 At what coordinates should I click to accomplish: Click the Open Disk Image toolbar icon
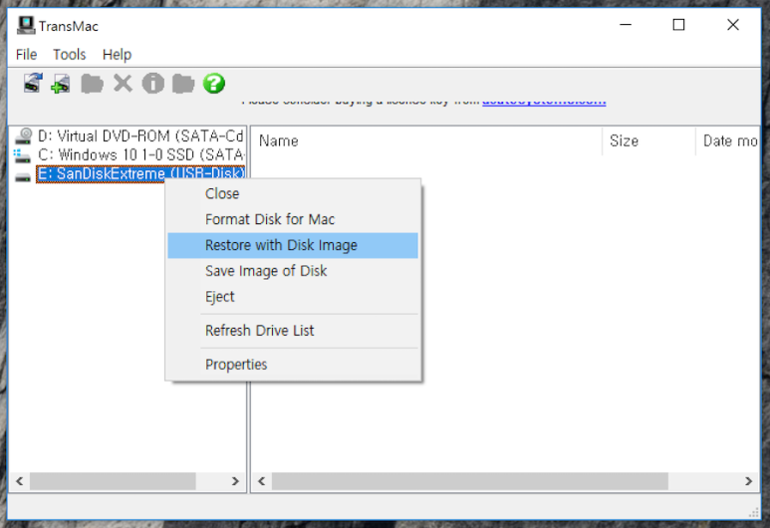[34, 83]
